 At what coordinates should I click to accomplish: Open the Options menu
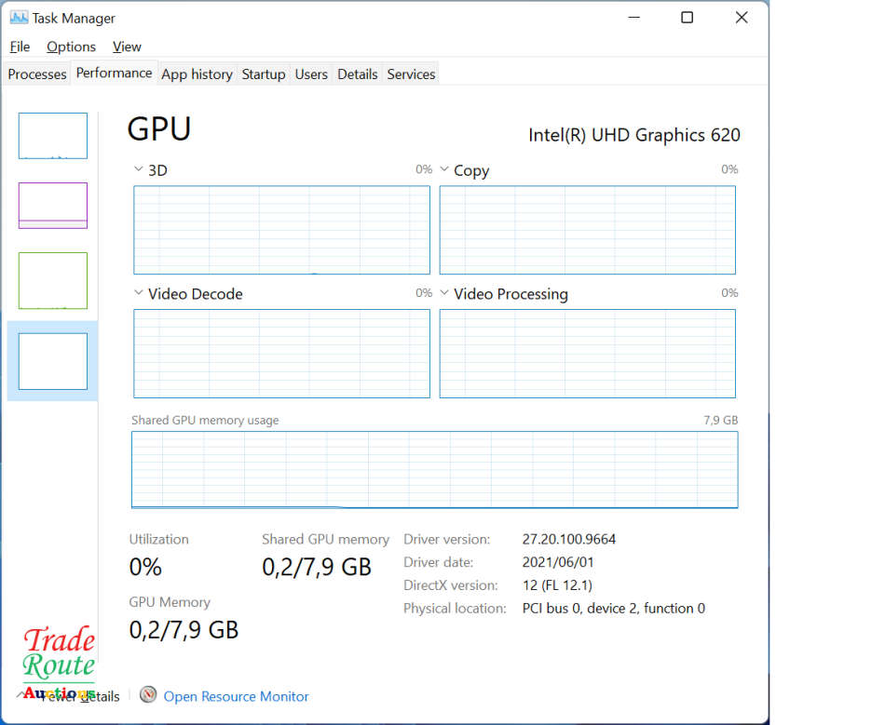coord(71,47)
